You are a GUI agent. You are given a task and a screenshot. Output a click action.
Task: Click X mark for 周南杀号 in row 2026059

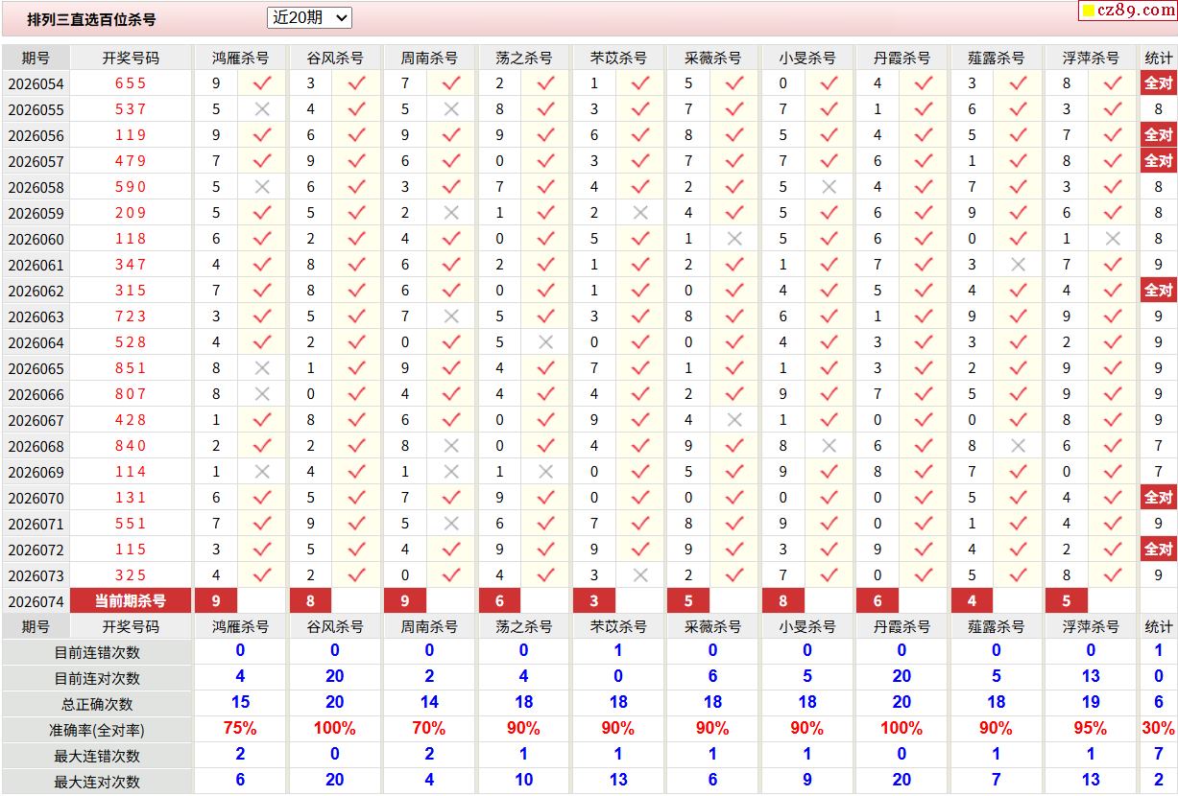tap(451, 213)
